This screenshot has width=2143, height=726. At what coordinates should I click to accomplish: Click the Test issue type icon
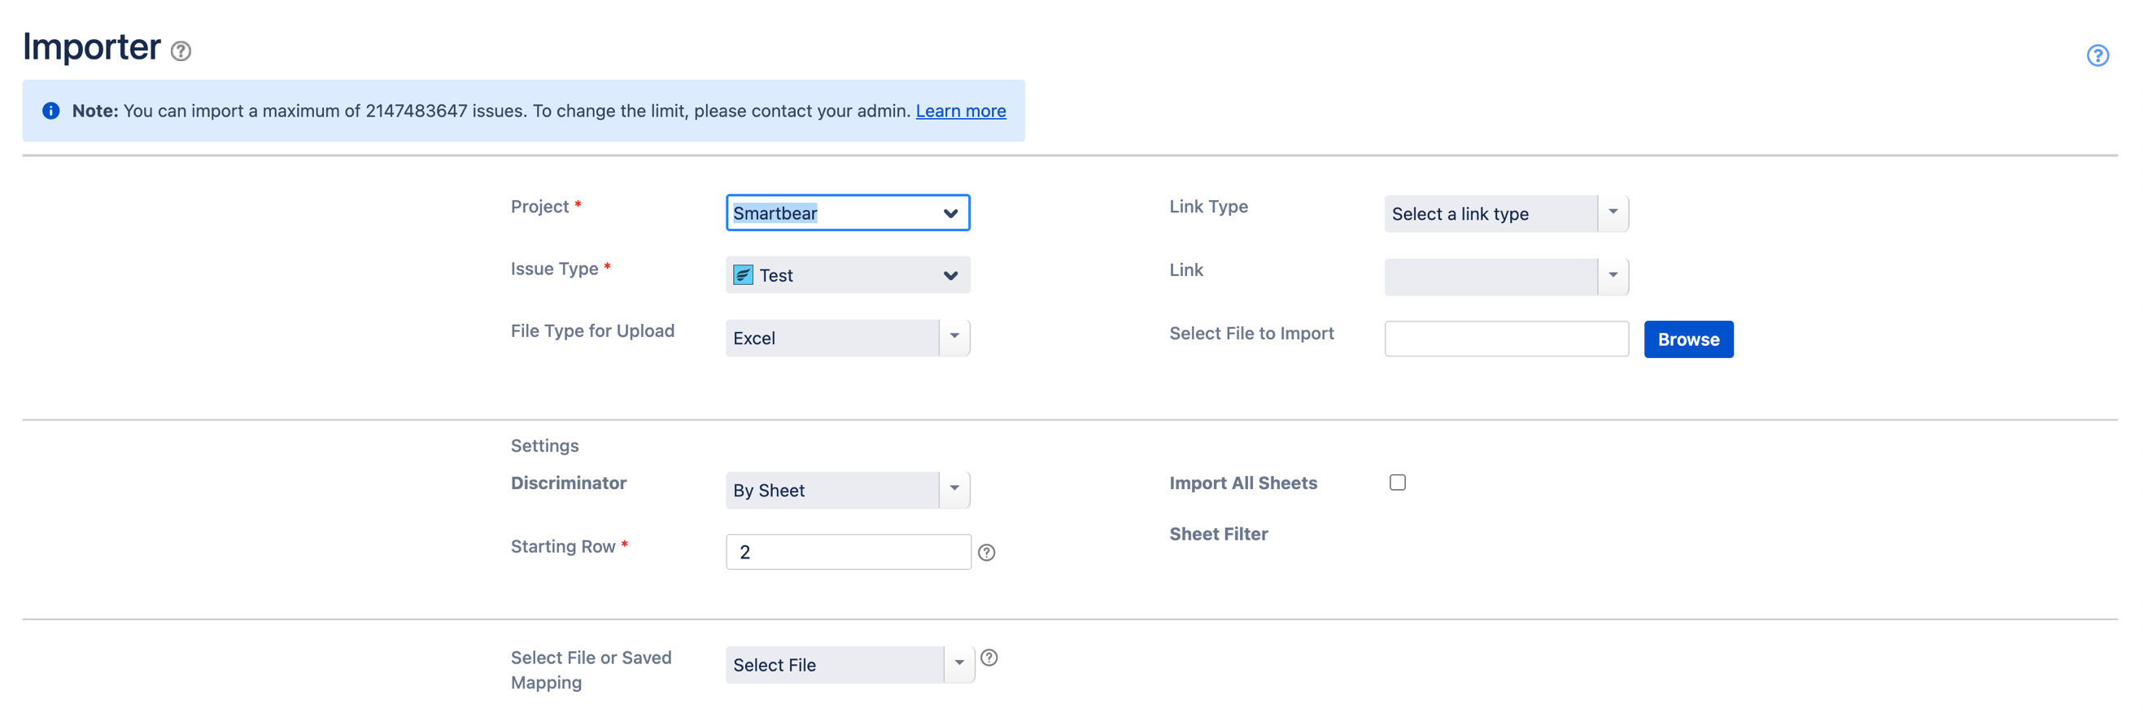743,276
